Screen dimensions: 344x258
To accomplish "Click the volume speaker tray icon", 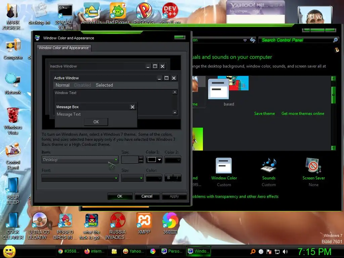I will point(285,252).
